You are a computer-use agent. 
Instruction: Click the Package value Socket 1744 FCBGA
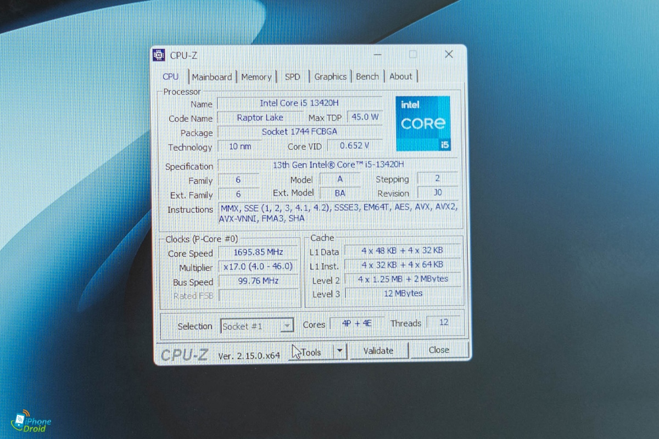click(x=299, y=132)
